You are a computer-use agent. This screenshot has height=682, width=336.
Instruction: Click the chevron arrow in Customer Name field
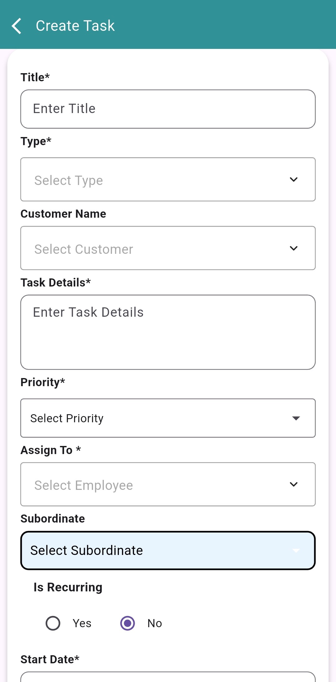(x=293, y=248)
